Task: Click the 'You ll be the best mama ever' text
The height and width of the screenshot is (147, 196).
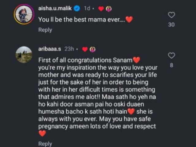Action: tap(81, 19)
